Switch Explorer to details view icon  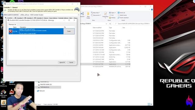[149, 104]
